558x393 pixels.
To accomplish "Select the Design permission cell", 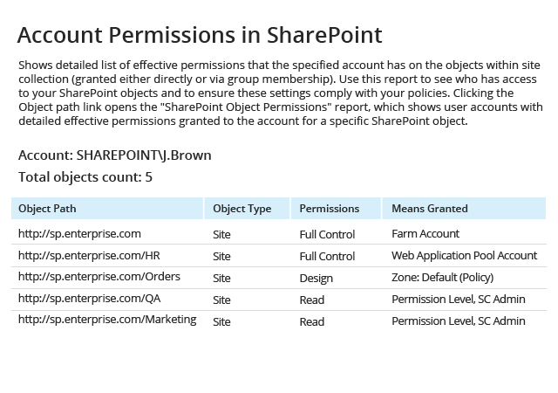I will (x=316, y=279).
